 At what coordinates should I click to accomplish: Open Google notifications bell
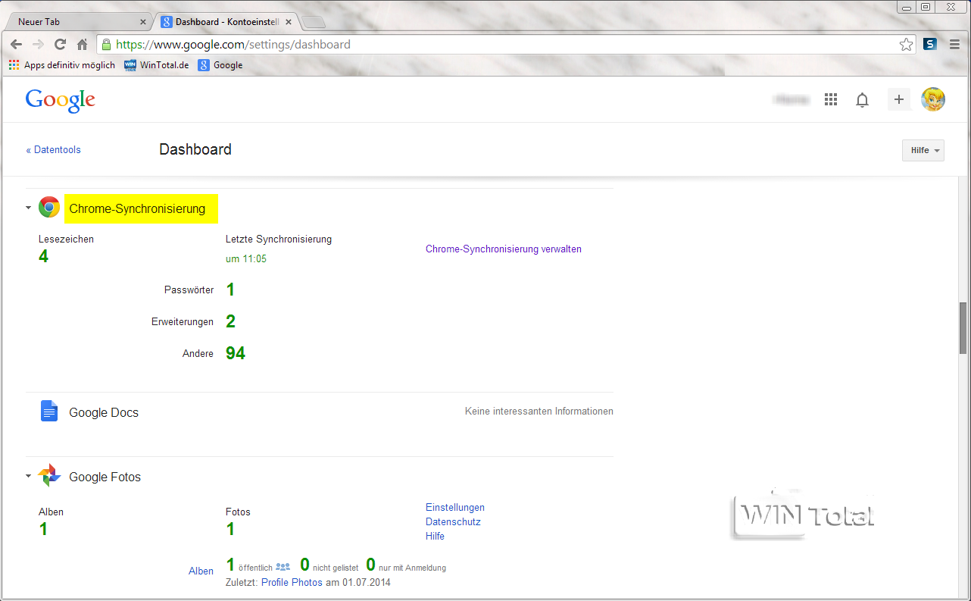coord(862,100)
